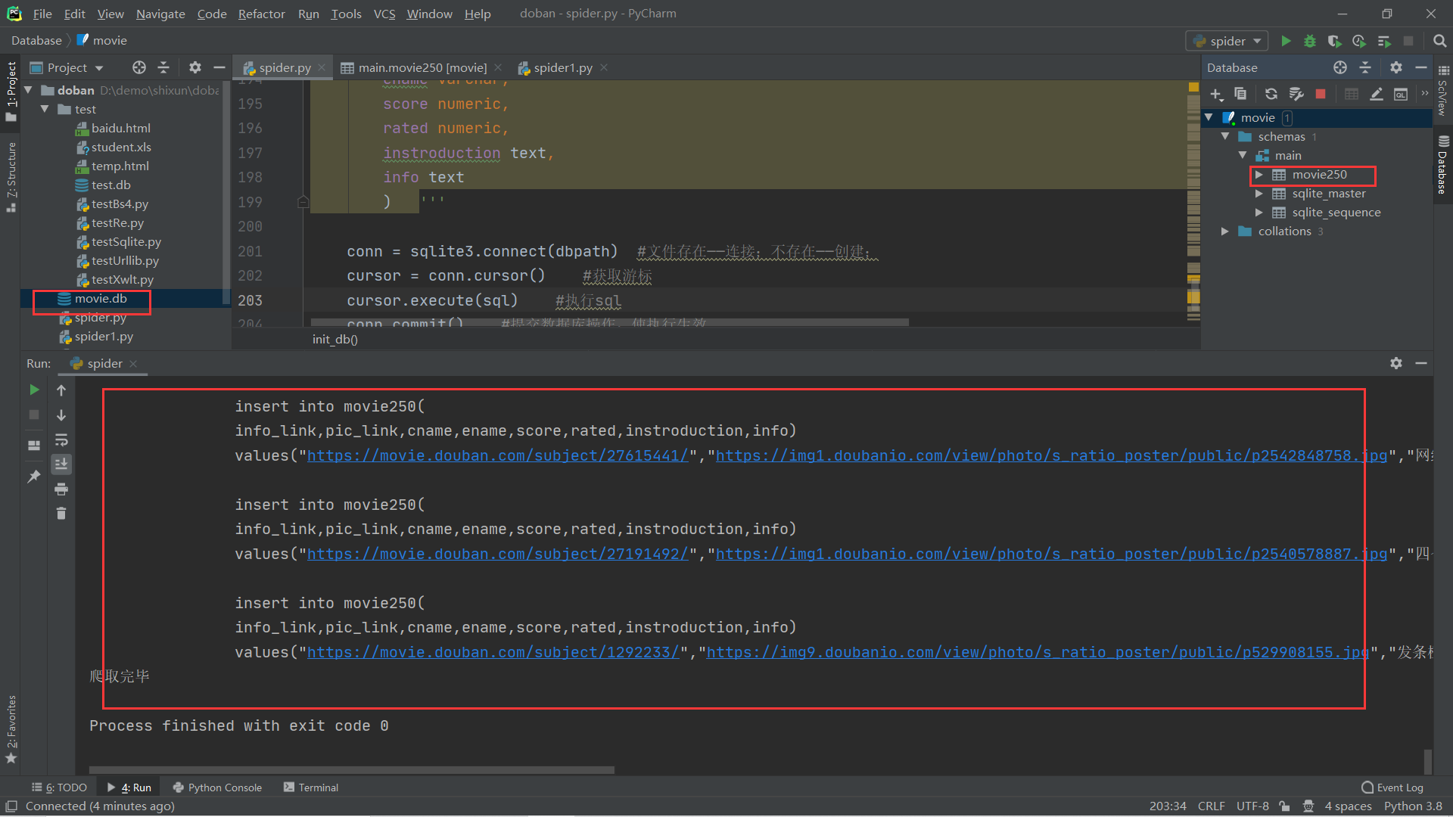
Task: Click the Debug bug icon in toolbar
Action: 1310,41
